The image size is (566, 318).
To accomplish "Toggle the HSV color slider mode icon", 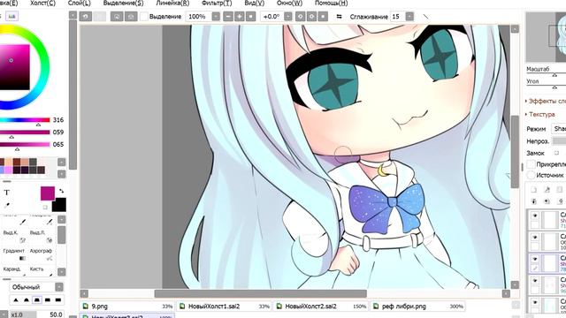I will 11,16.
